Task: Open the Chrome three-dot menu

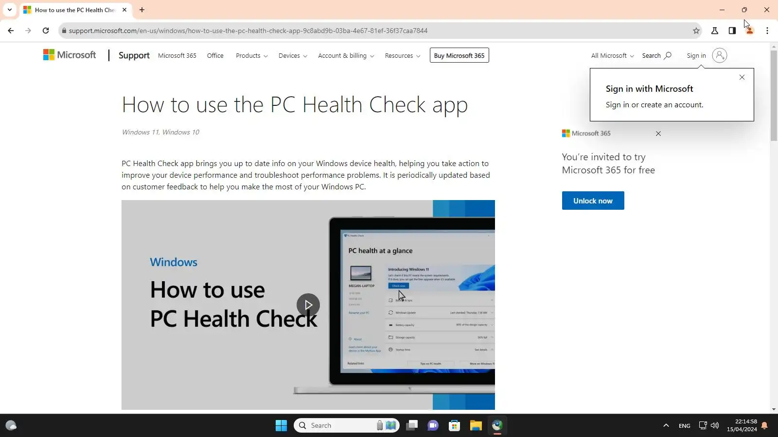Action: [767, 31]
